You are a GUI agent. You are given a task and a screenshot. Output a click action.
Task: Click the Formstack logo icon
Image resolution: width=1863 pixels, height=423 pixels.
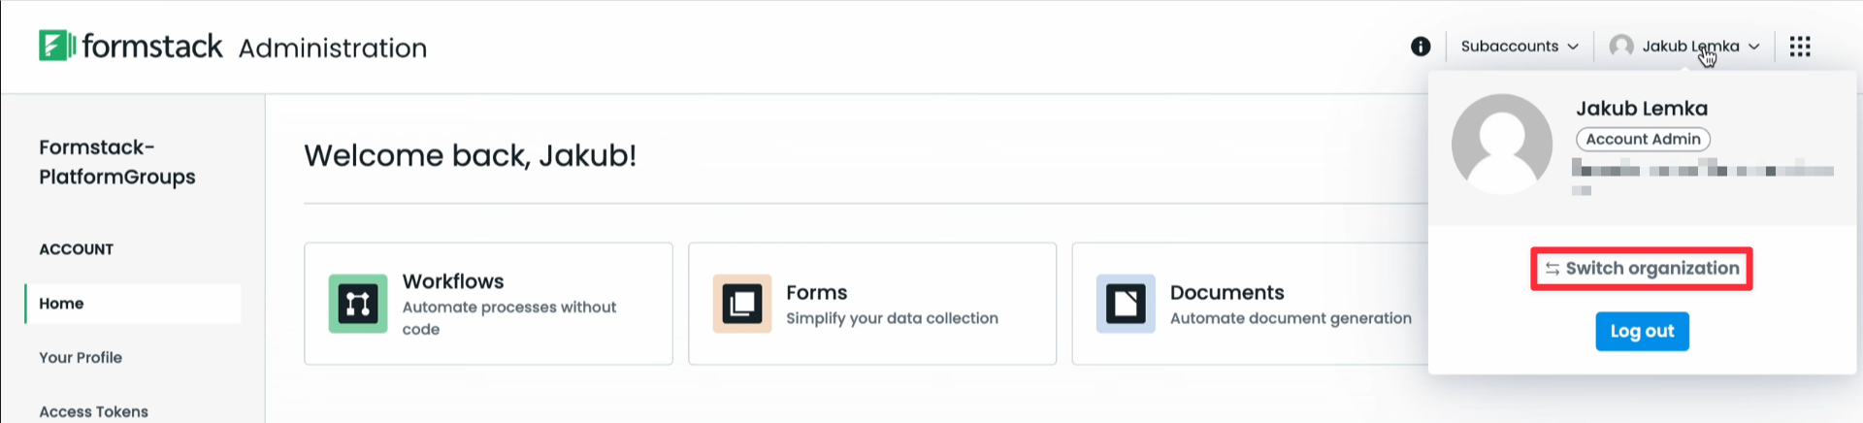click(56, 46)
